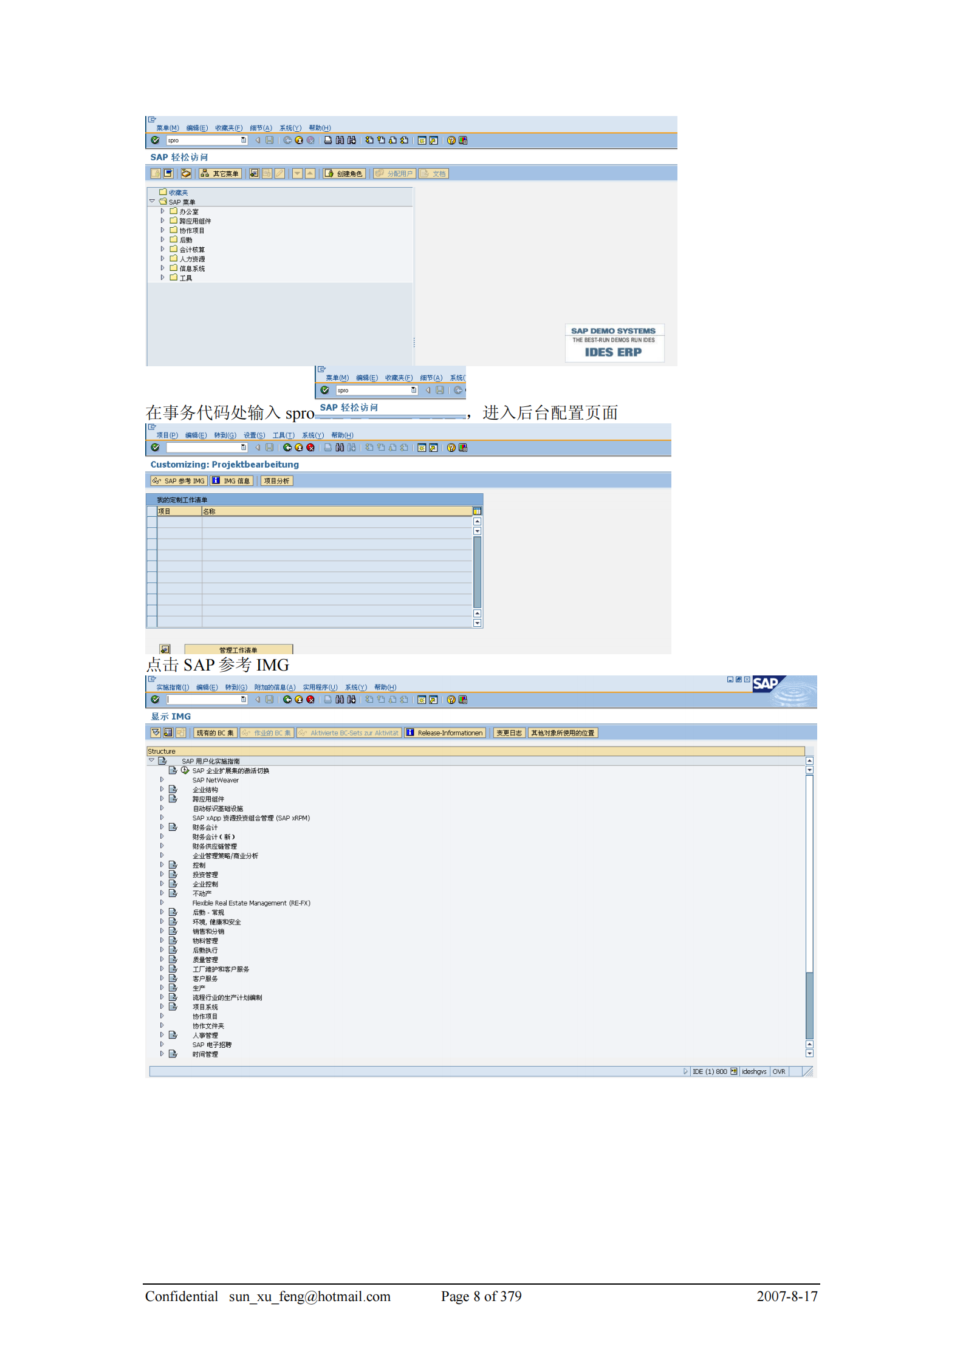Collapse SAP 用户化实施指南 root node
Viewport: 963px width, 1363px height.
(x=151, y=760)
